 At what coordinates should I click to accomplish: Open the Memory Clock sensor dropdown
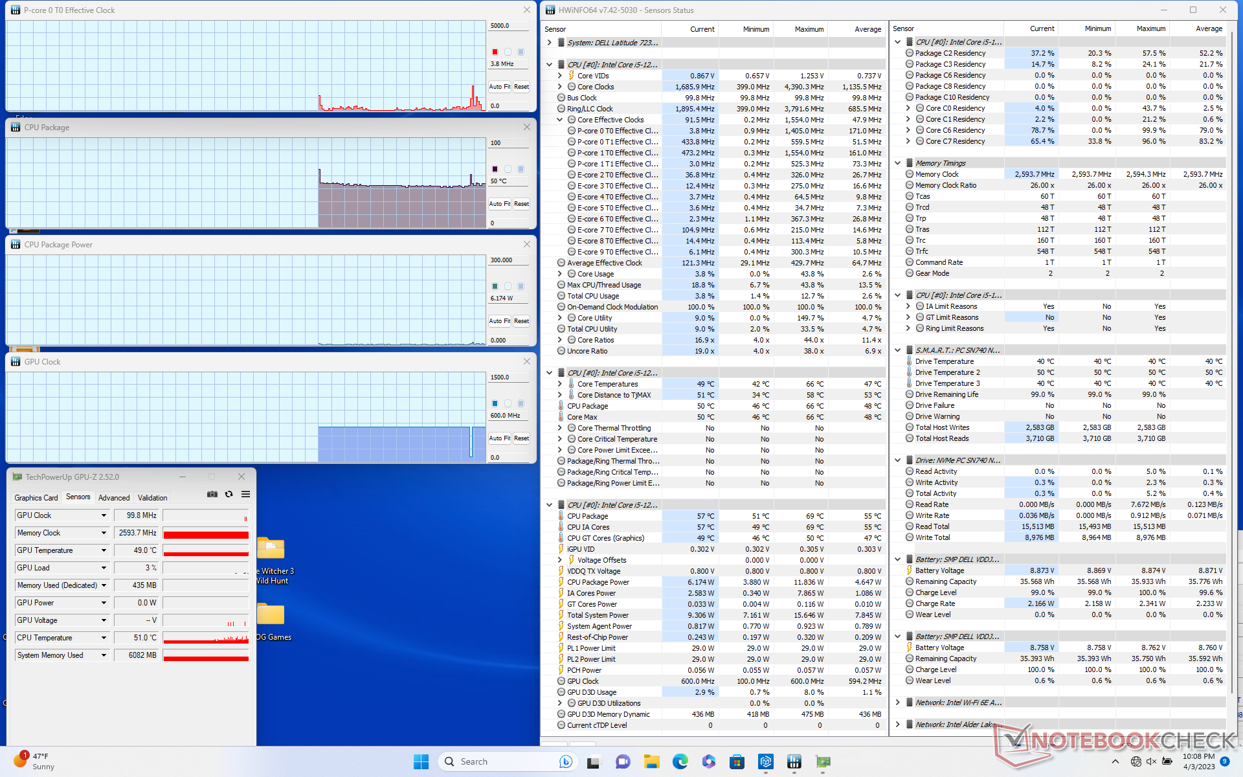click(x=104, y=533)
